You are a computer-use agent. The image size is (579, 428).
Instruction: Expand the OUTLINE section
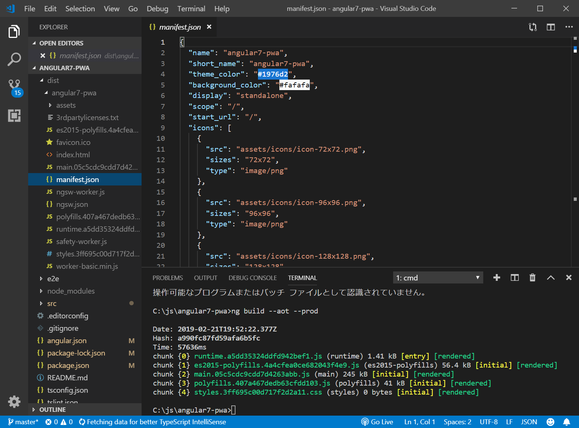pos(52,410)
